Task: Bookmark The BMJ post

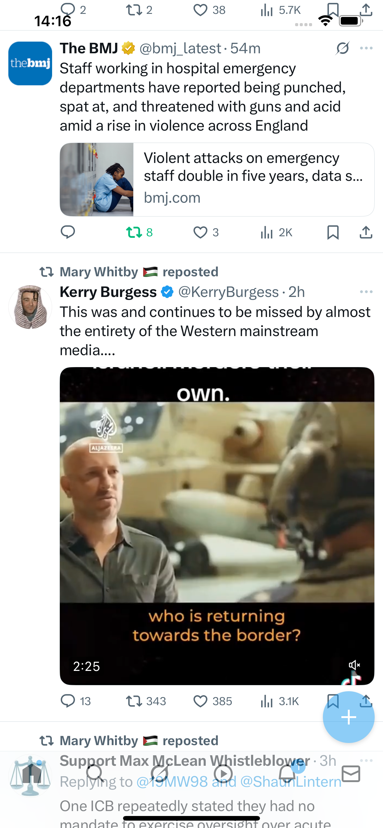Action: click(333, 232)
